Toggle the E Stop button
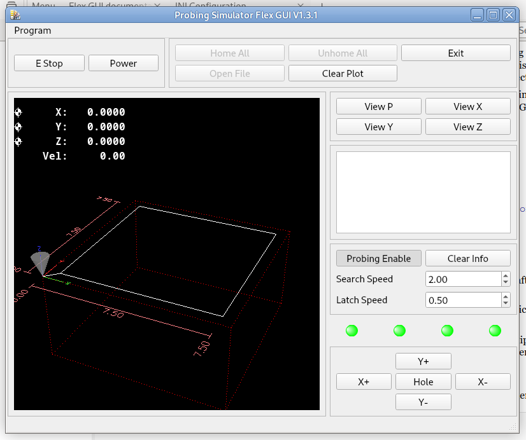This screenshot has height=440, width=526. 49,63
